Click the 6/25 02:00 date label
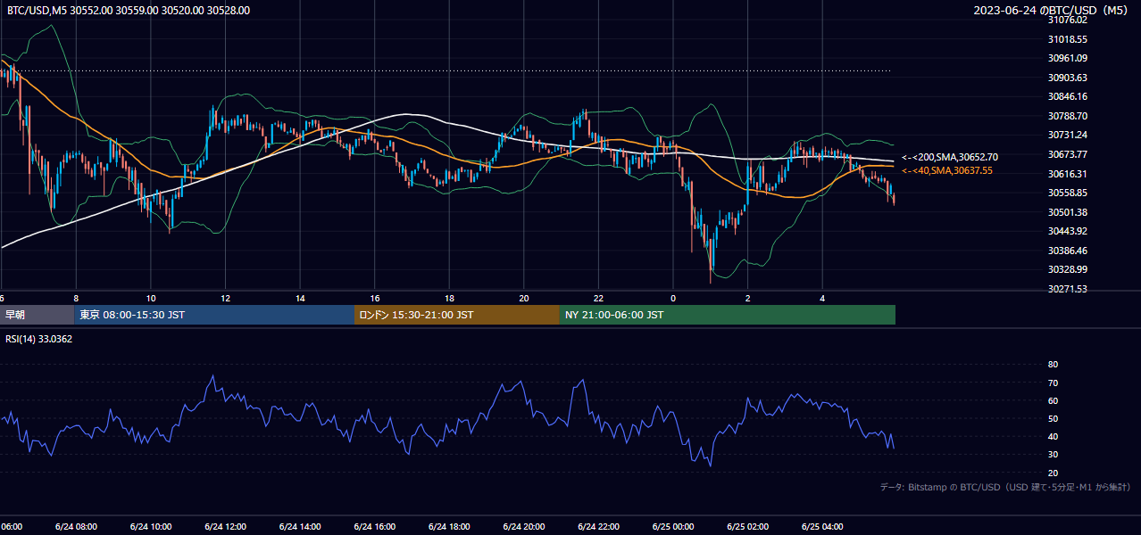 point(747,527)
